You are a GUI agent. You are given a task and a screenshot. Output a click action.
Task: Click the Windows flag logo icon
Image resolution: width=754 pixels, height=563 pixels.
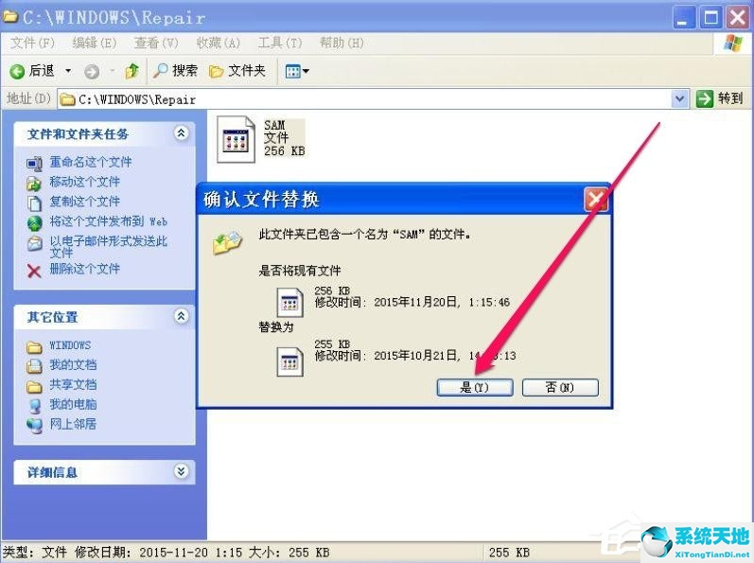[x=732, y=44]
